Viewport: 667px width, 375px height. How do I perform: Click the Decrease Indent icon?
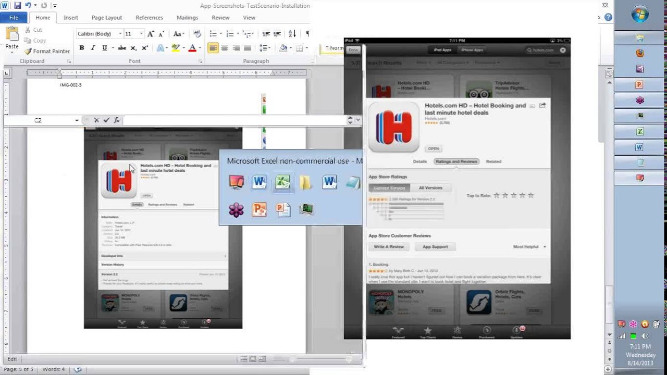(266, 34)
